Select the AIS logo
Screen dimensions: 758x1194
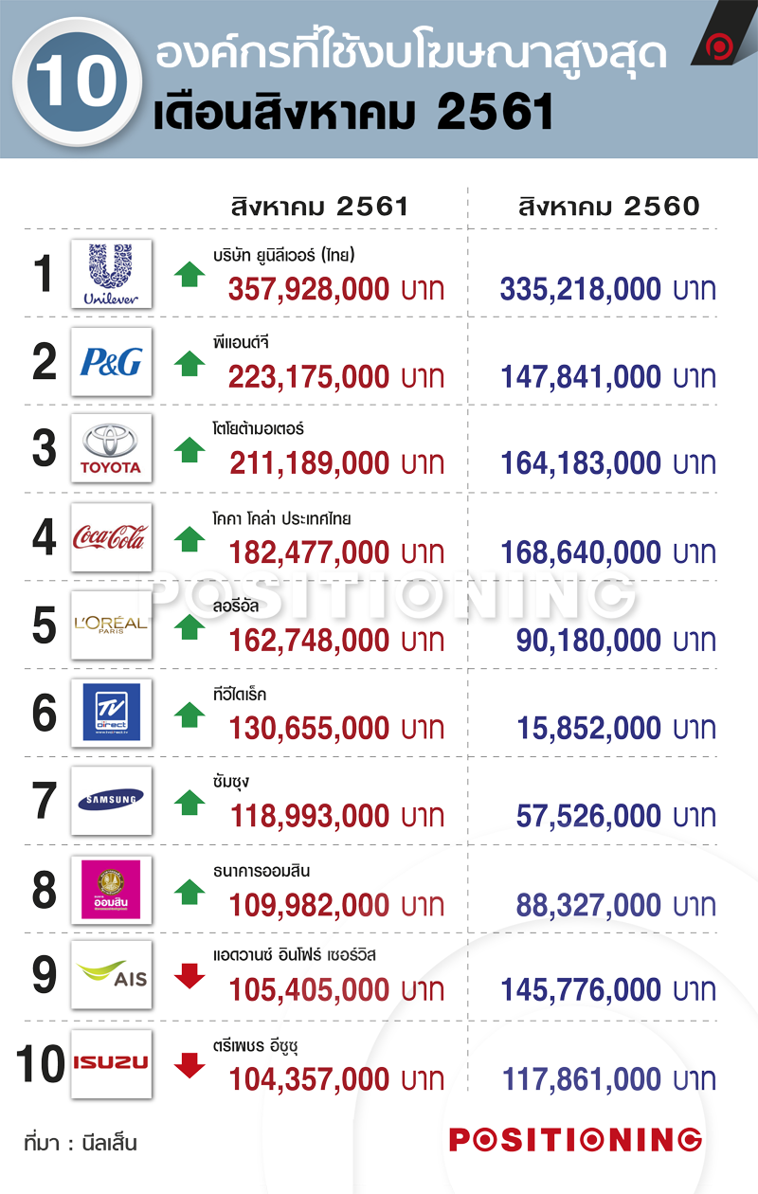tap(112, 976)
